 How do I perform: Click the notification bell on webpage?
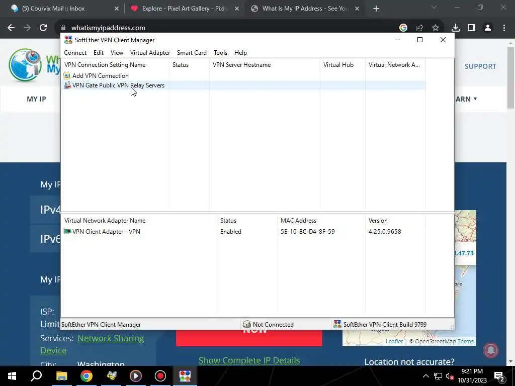point(491,350)
